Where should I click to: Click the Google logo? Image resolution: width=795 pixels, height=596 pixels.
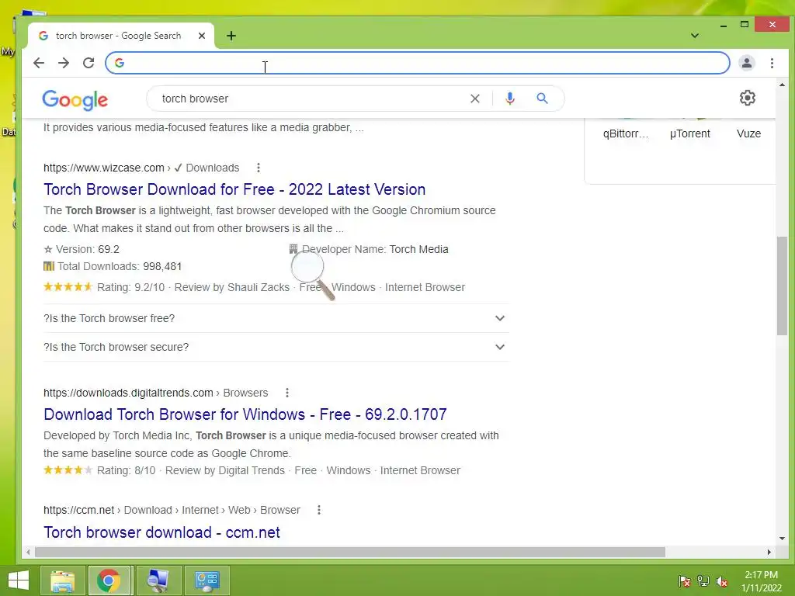(x=75, y=100)
